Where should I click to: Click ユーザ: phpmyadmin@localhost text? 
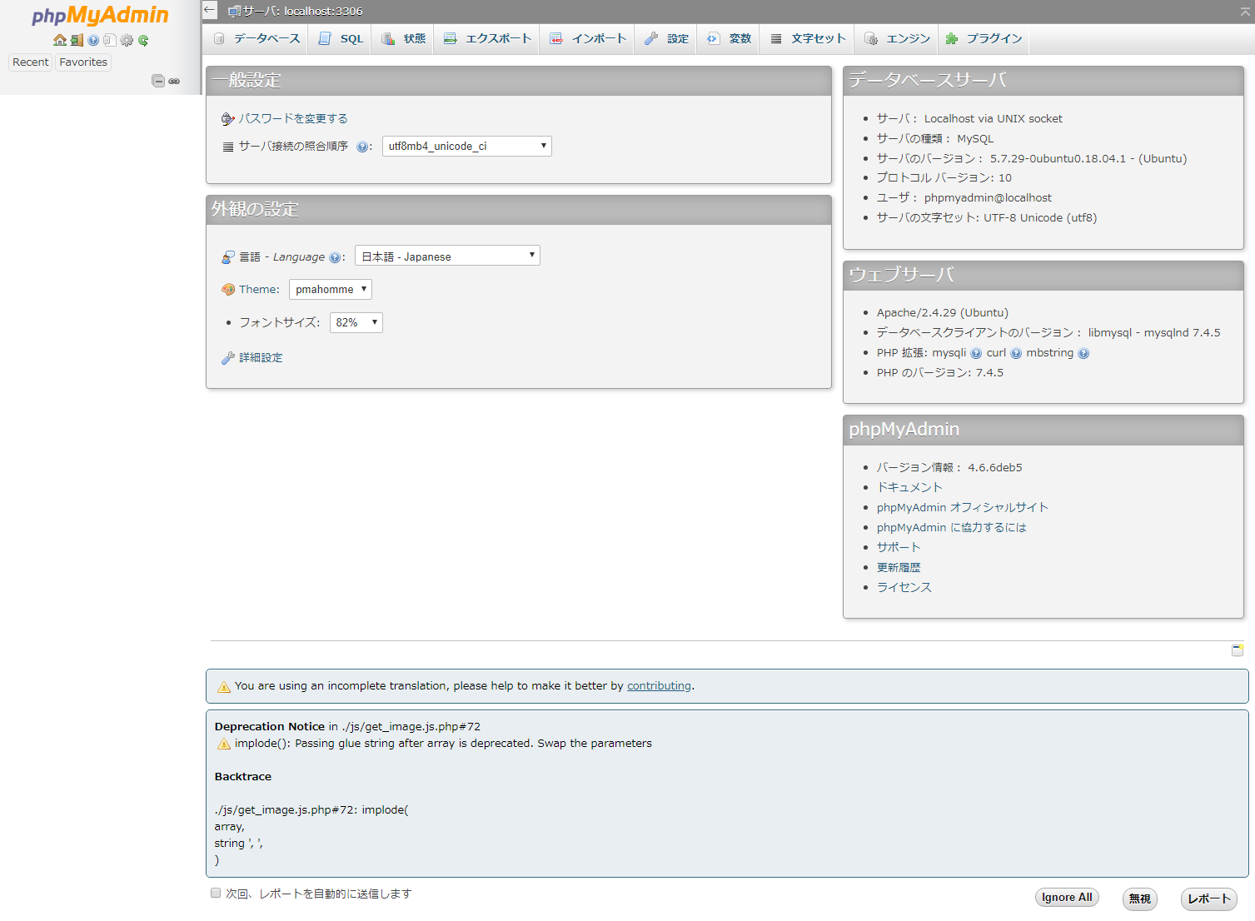(x=964, y=198)
